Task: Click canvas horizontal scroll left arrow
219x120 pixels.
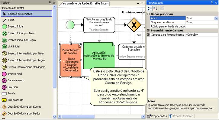Action: click(x=60, y=116)
